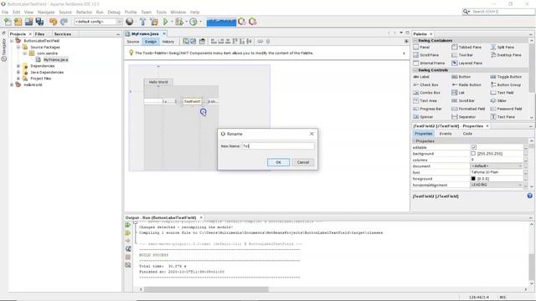Image resolution: width=536 pixels, height=301 pixels.
Task: Open the Tools menu
Action: coord(162,12)
